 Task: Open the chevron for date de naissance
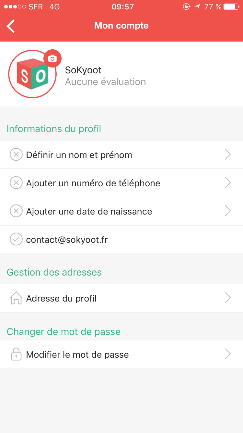(227, 211)
